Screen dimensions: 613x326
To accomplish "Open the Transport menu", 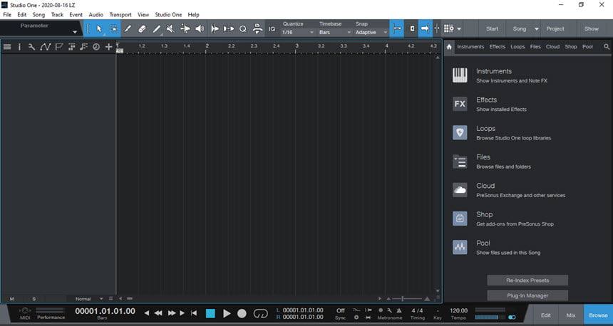I will [x=120, y=14].
